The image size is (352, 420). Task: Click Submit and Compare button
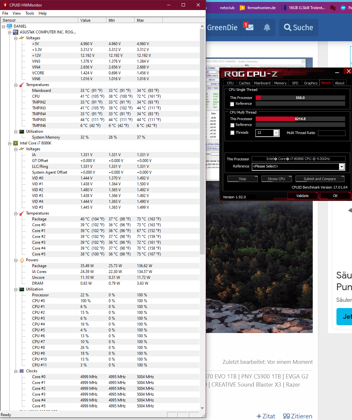[x=320, y=179]
